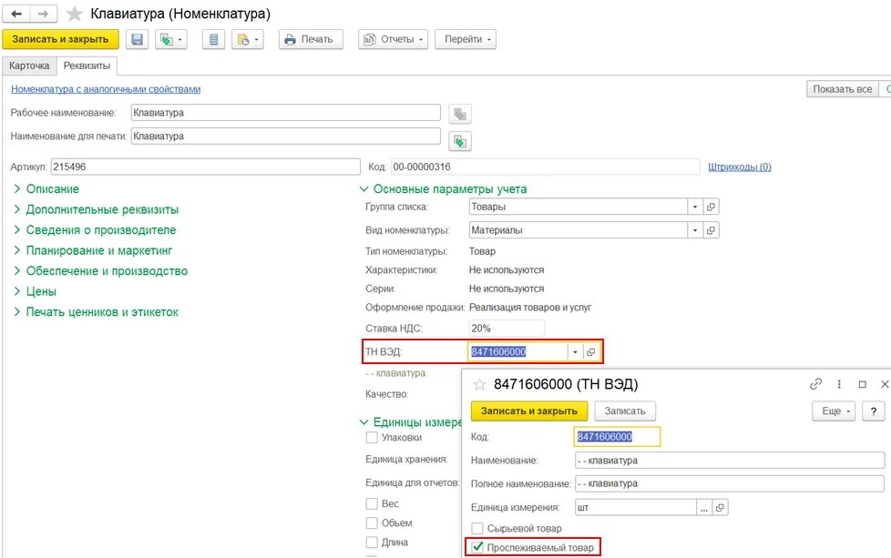Enable the Вес checkbox

372,503
